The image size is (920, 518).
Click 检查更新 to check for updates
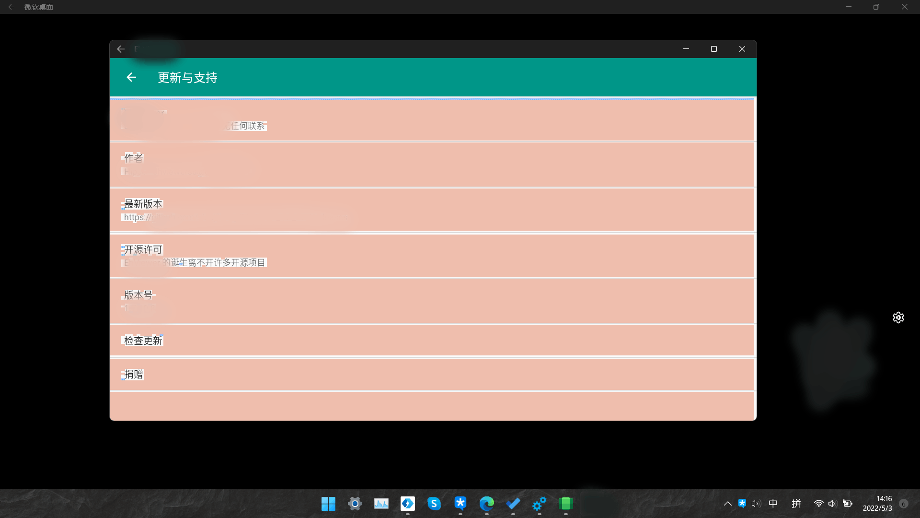tap(143, 340)
